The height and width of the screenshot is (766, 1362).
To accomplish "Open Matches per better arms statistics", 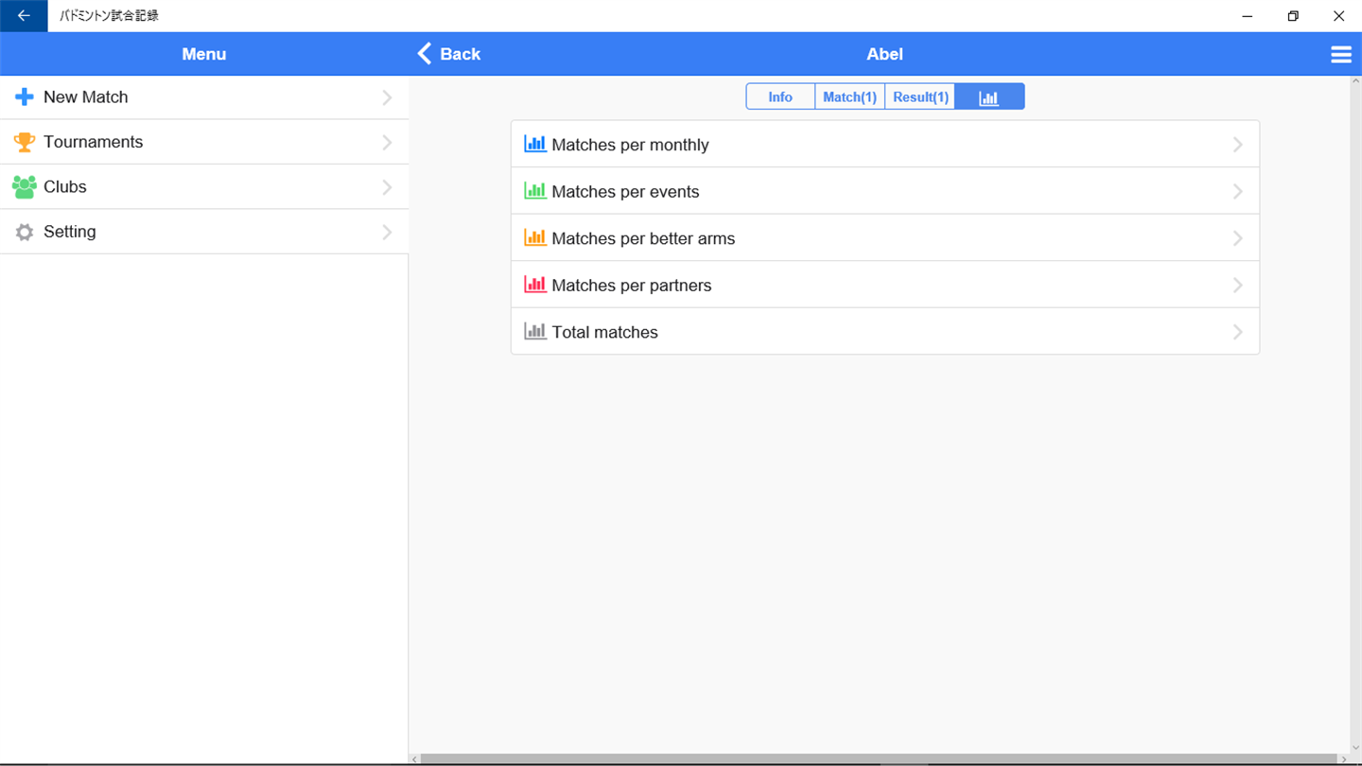I will (885, 238).
